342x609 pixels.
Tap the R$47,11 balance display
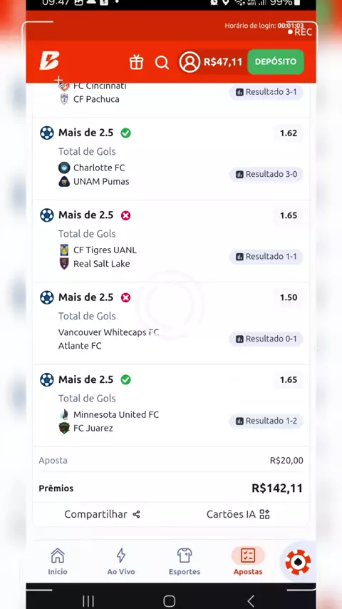(x=223, y=62)
